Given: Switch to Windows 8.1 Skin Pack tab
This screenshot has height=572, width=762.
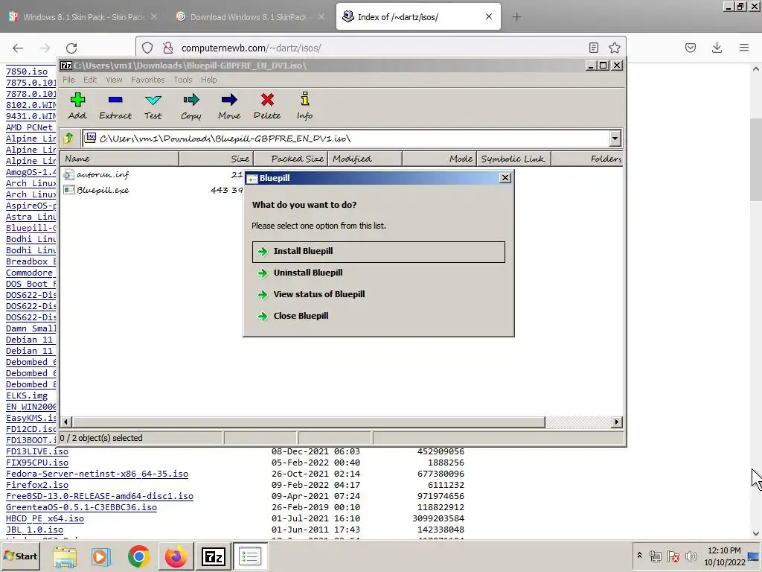Looking at the screenshot, I should [x=83, y=17].
